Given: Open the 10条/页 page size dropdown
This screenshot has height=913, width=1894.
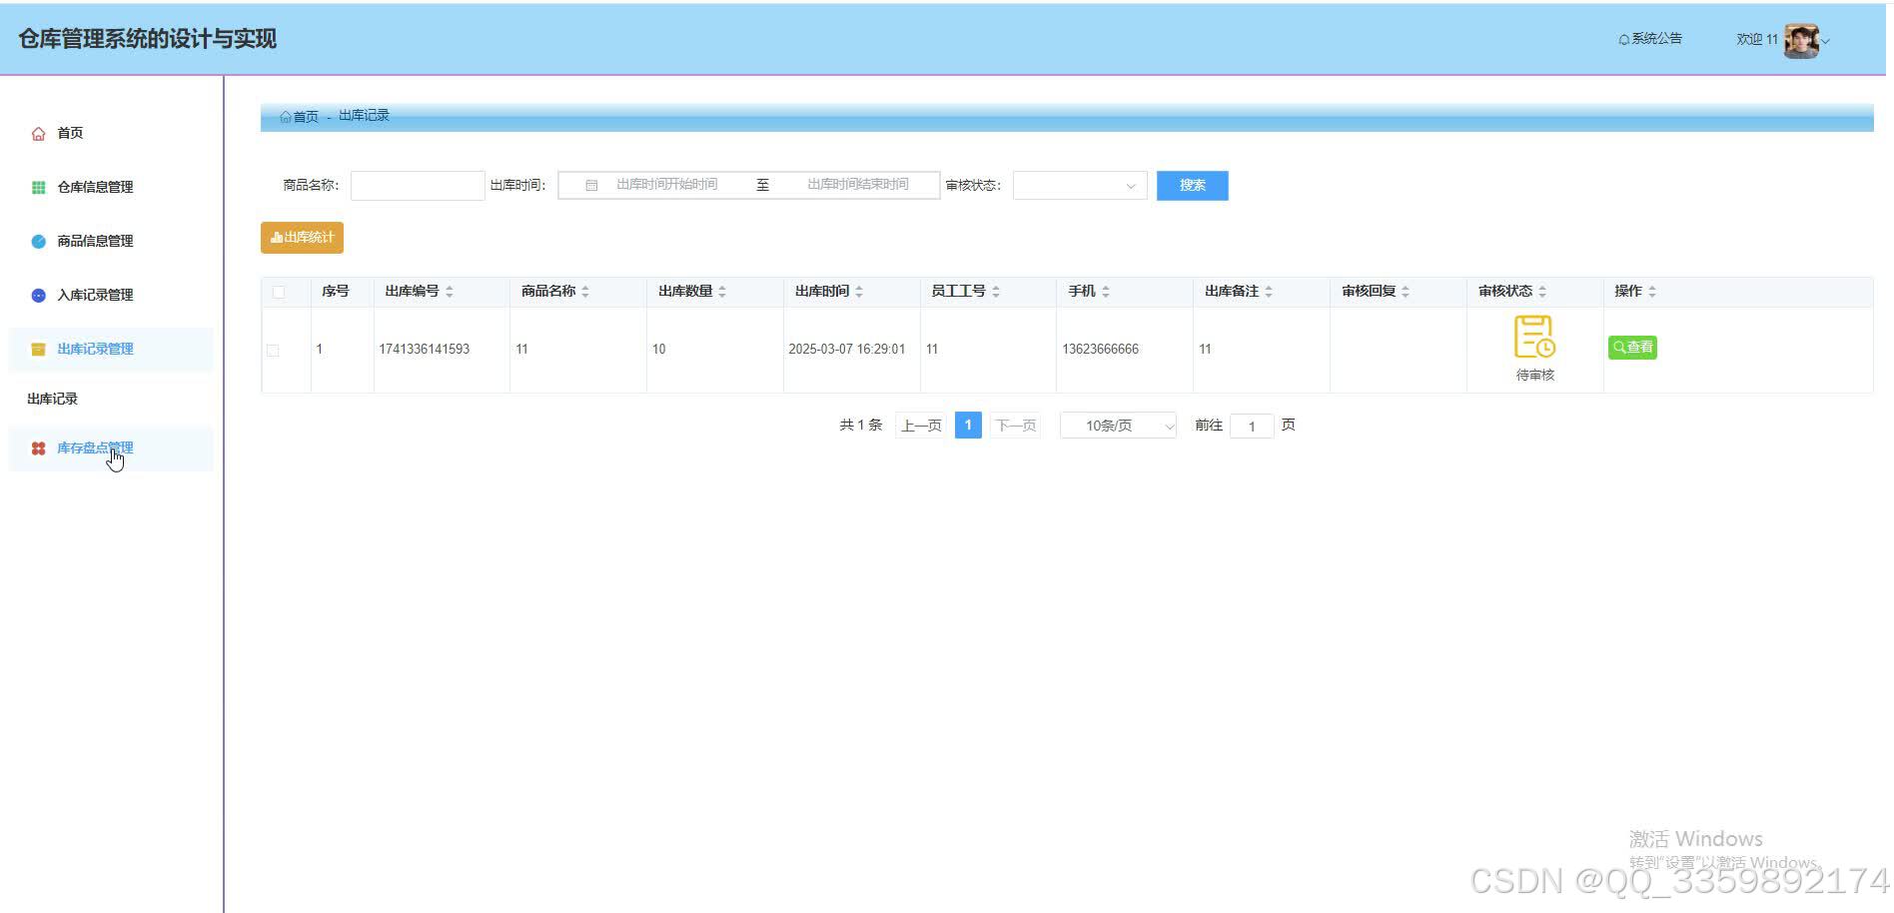Looking at the screenshot, I should [1117, 425].
